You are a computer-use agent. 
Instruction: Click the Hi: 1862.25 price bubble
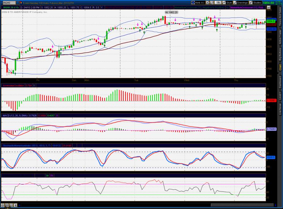171,12
